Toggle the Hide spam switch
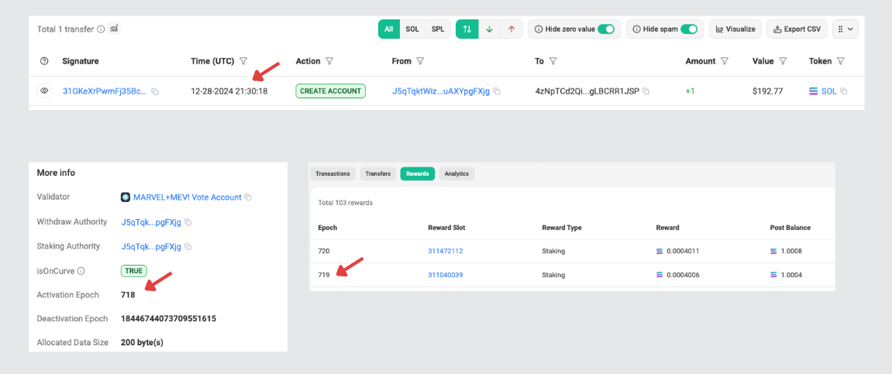 (689, 29)
